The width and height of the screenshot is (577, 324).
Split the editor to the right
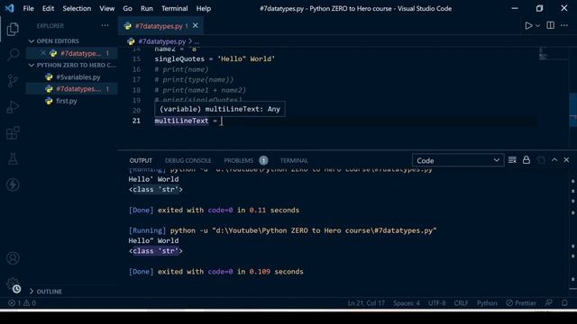tap(551, 25)
